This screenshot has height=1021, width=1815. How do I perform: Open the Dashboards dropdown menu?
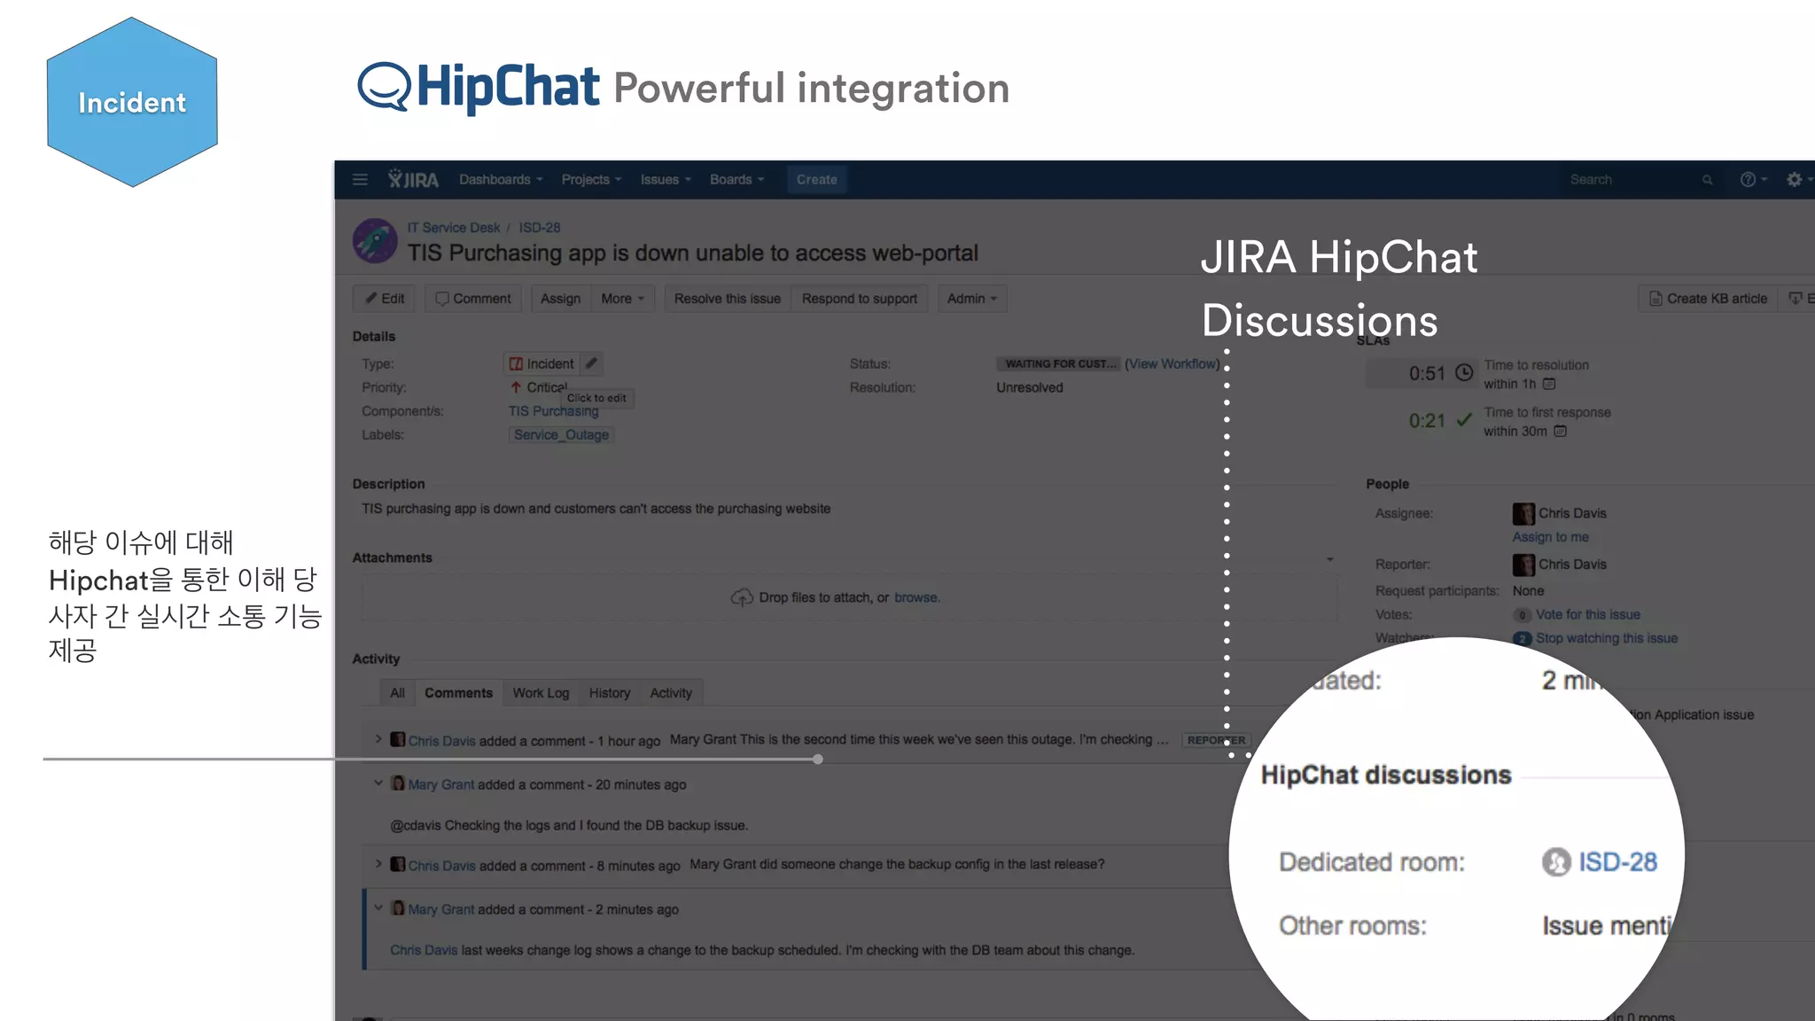501,180
